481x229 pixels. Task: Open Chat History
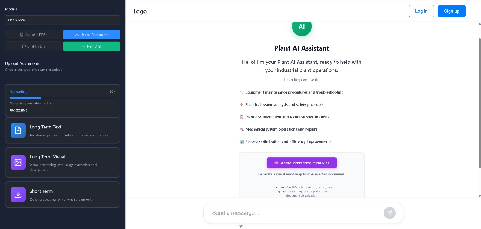pos(33,46)
